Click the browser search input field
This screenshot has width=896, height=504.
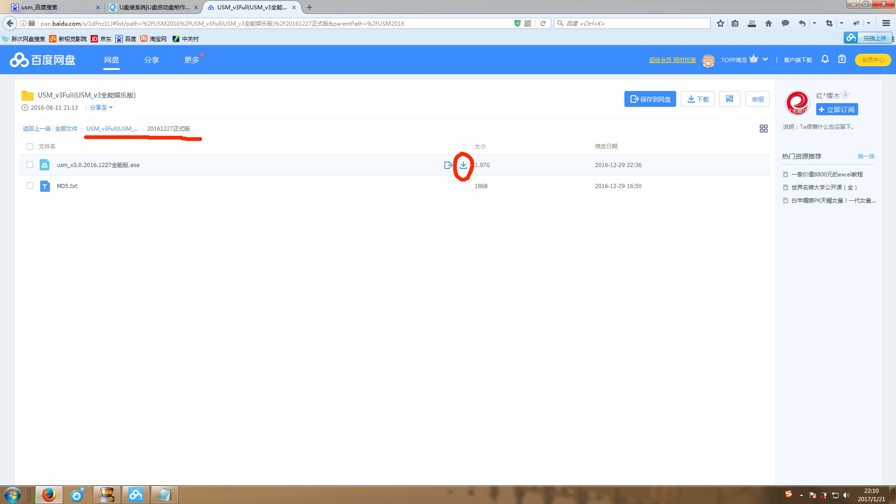[635, 23]
